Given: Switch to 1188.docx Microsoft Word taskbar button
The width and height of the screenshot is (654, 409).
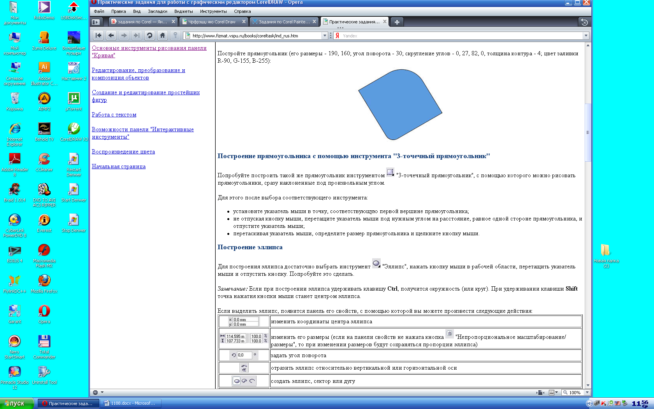Looking at the screenshot, I should (x=130, y=403).
